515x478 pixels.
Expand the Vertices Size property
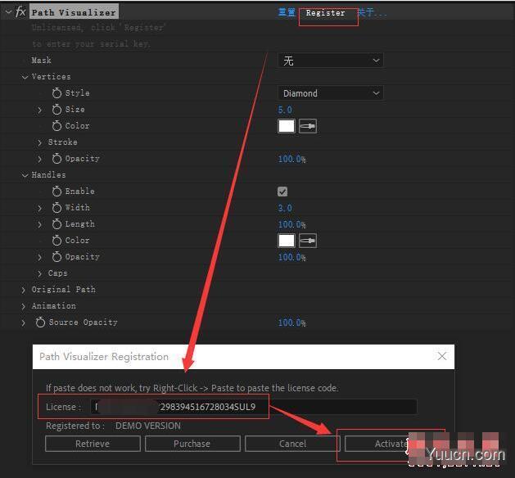tap(40, 110)
